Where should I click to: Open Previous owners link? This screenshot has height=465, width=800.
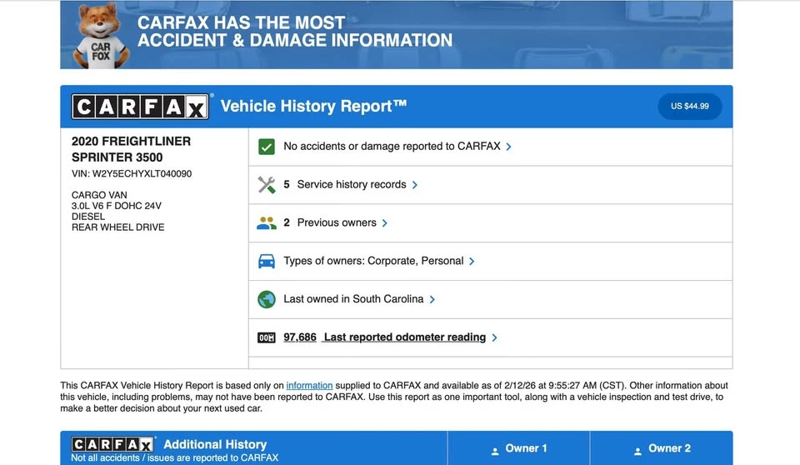pyautogui.click(x=337, y=222)
